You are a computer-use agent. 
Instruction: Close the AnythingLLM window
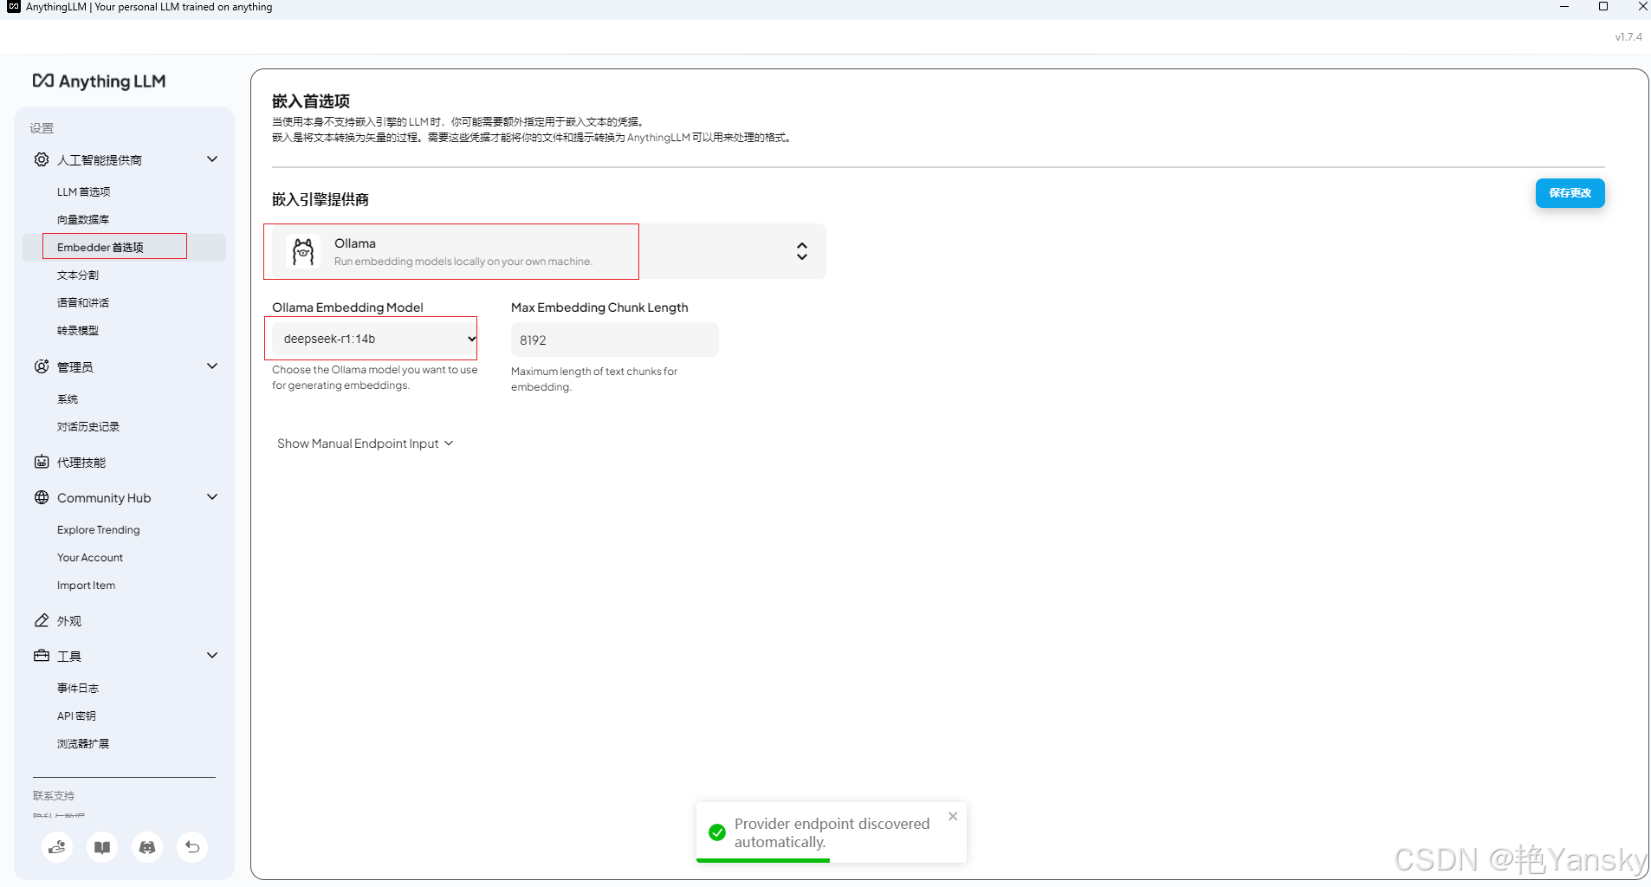[1642, 7]
